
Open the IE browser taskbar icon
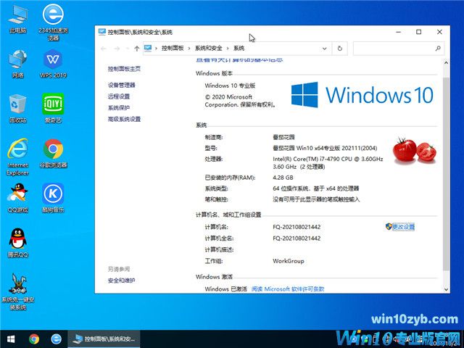coord(57,339)
